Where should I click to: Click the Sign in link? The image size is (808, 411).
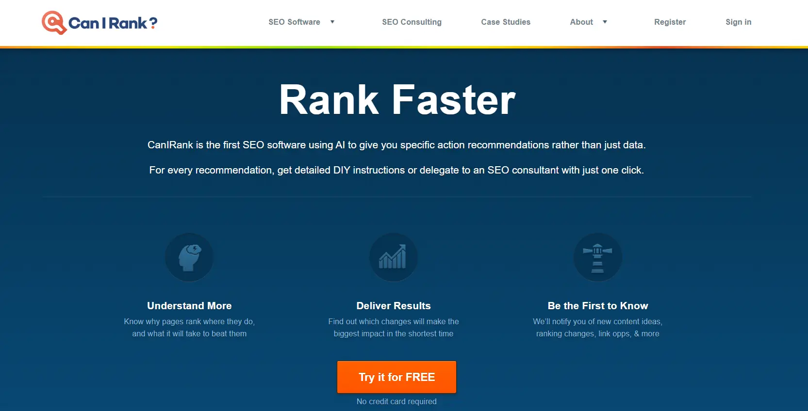738,22
